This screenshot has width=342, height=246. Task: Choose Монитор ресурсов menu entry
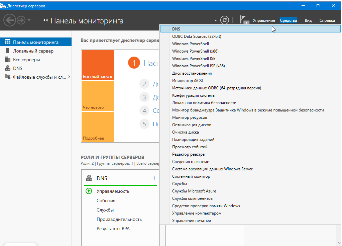click(x=250, y=117)
